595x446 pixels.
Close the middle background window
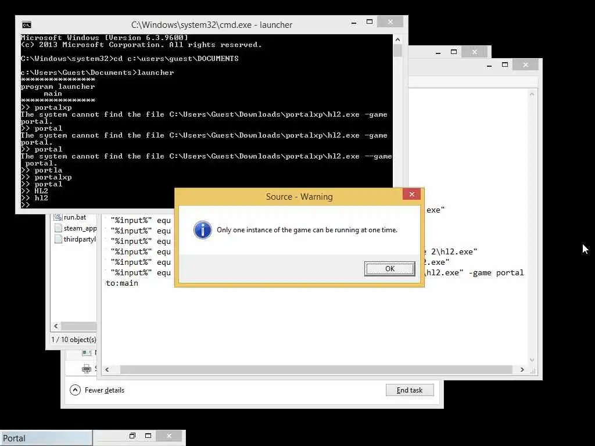pyautogui.click(x=474, y=52)
